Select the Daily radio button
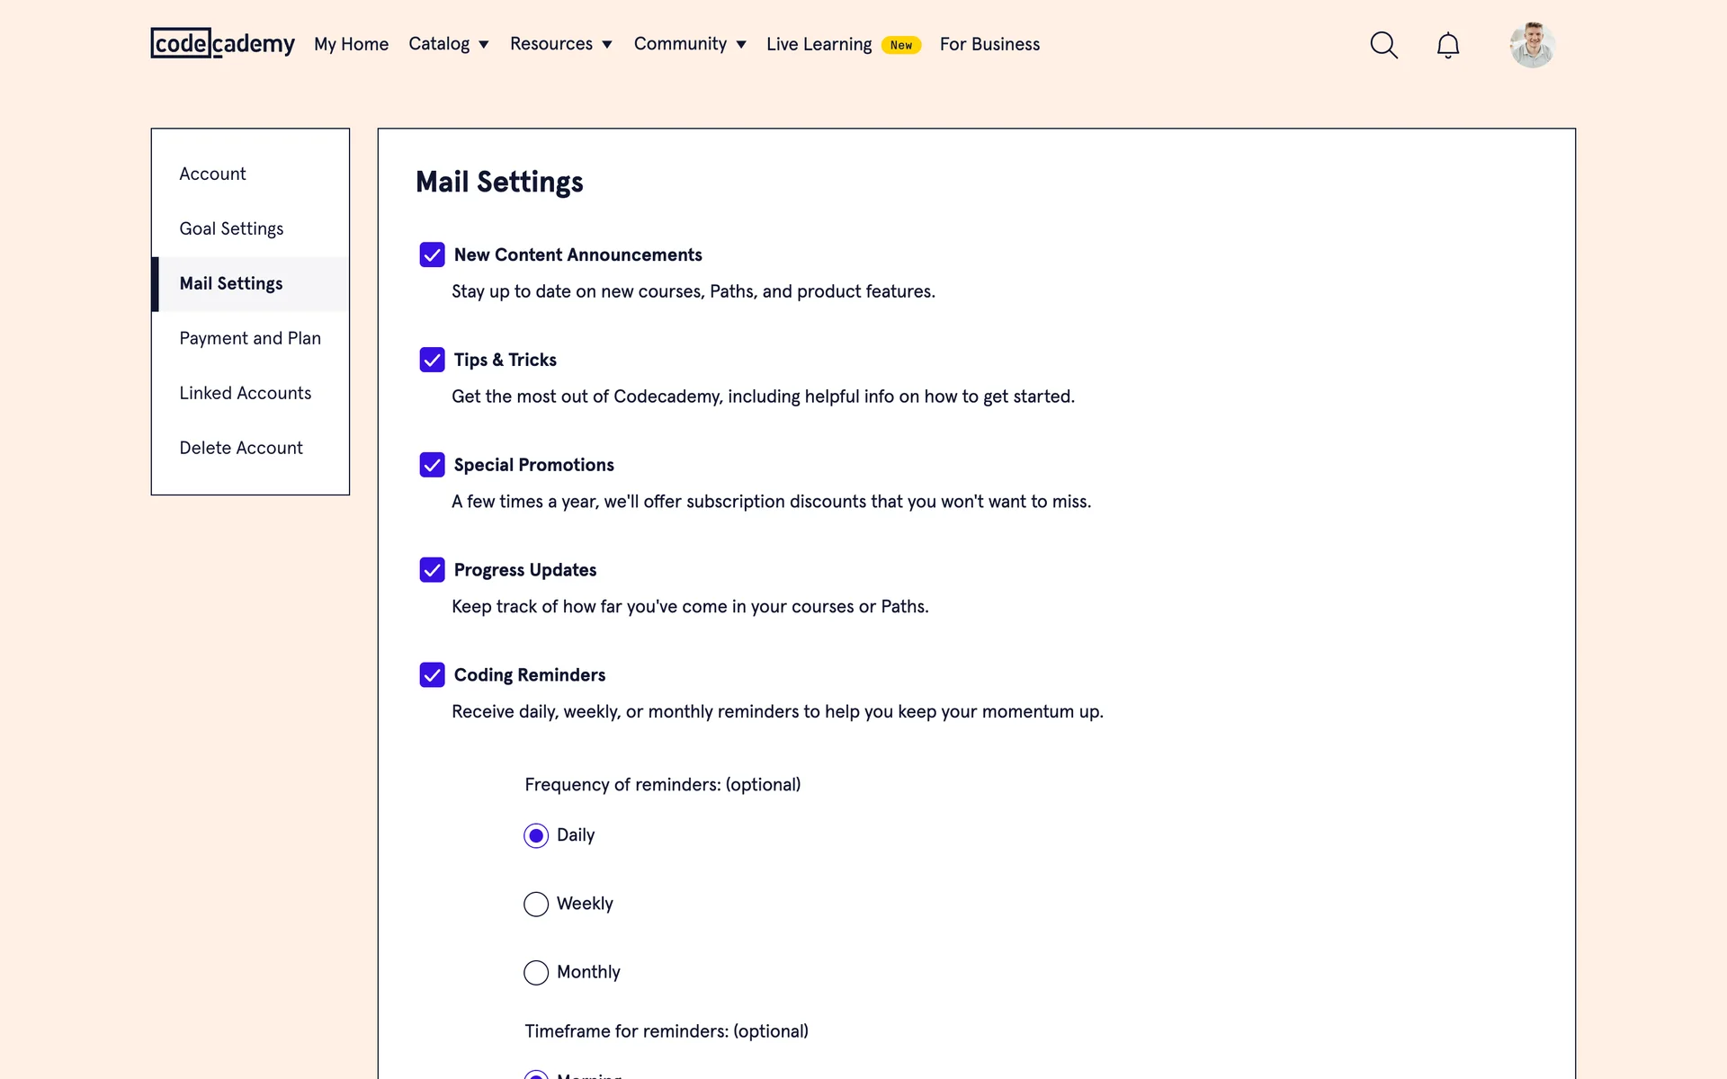Screen dimensions: 1727x1079 point(536,835)
